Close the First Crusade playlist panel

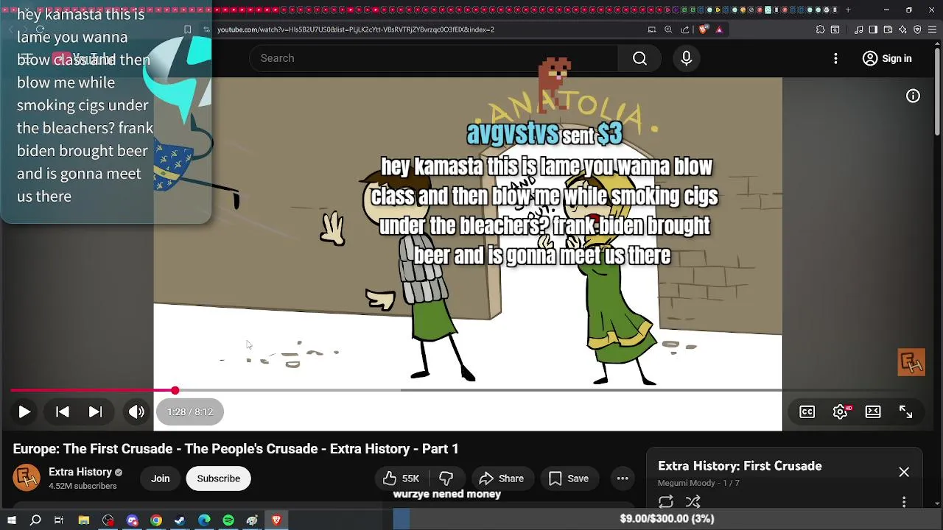pyautogui.click(x=904, y=472)
